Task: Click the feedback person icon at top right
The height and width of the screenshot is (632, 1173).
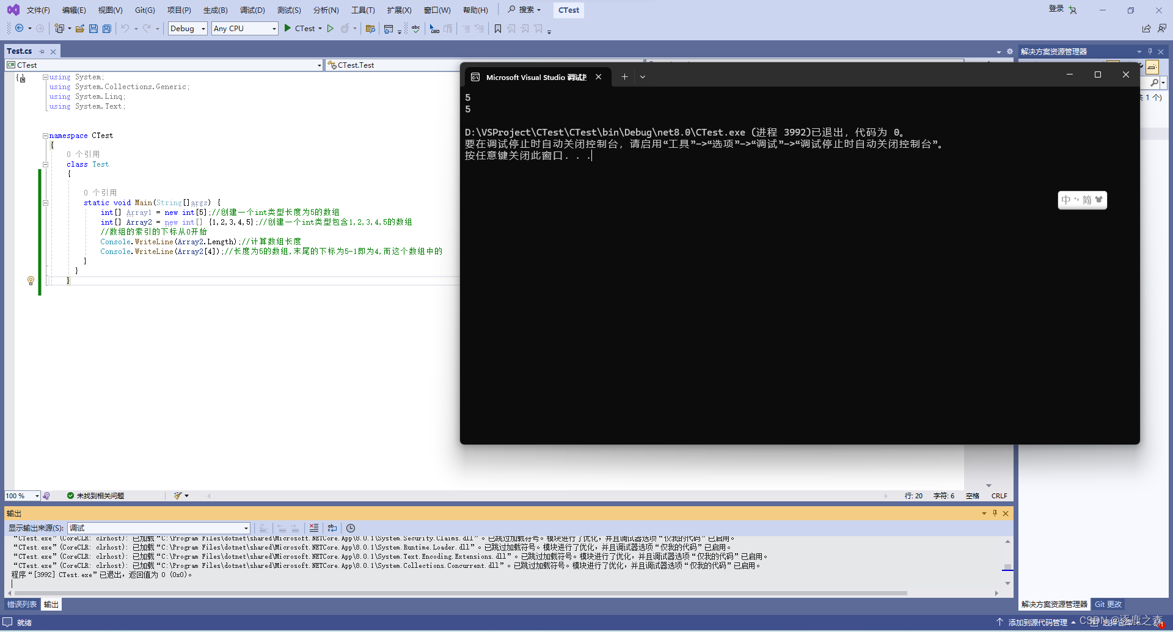Action: pyautogui.click(x=1161, y=28)
